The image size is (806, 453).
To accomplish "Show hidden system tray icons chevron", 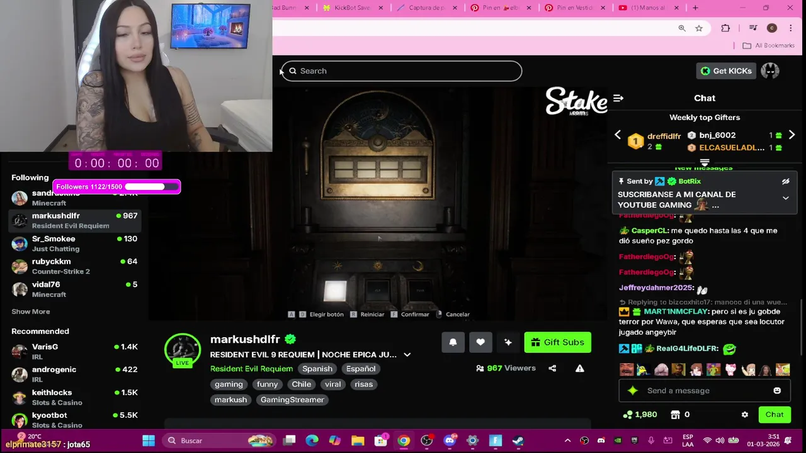I will tap(567, 440).
